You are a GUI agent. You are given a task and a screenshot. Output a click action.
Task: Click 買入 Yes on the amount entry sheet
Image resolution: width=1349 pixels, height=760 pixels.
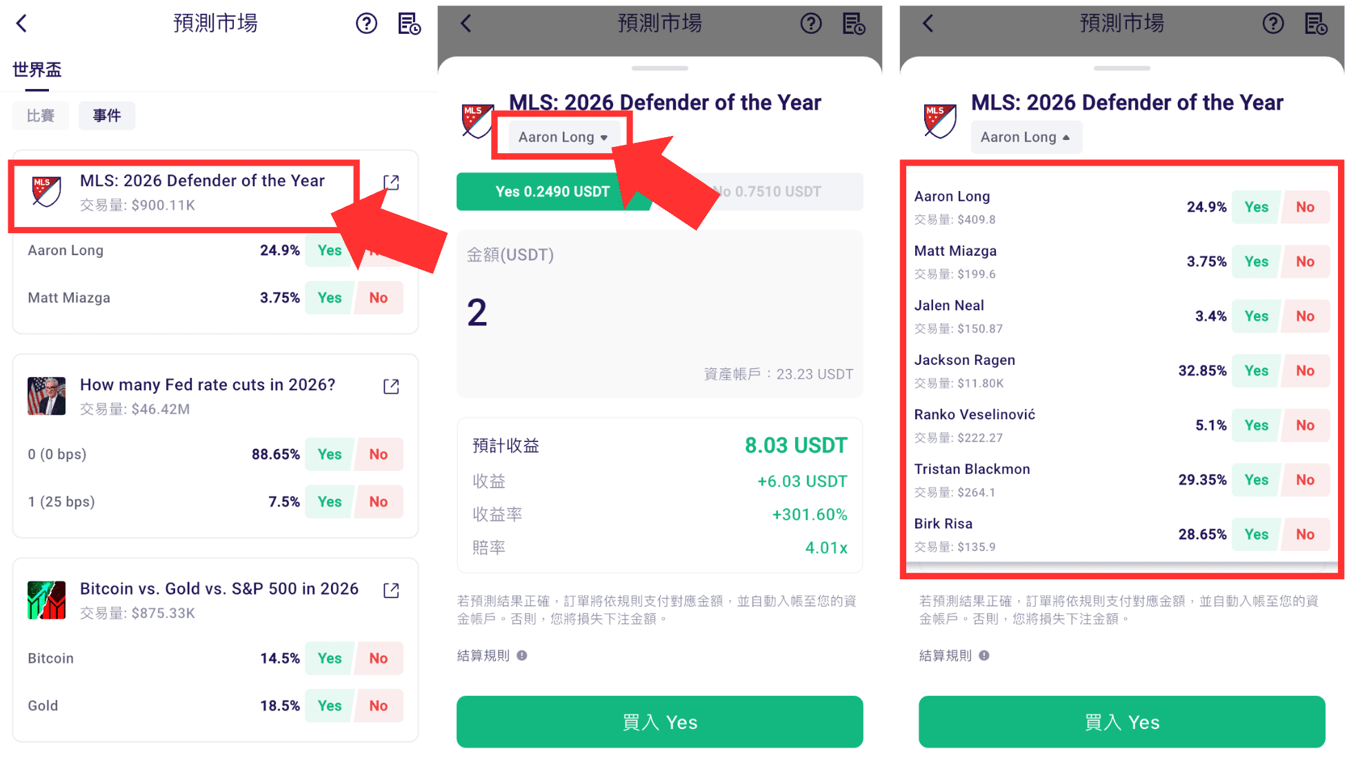coord(660,722)
